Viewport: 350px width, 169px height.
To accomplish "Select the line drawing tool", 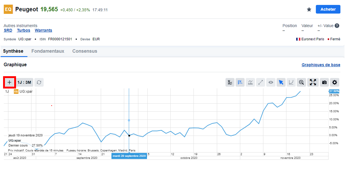I will [260, 82].
